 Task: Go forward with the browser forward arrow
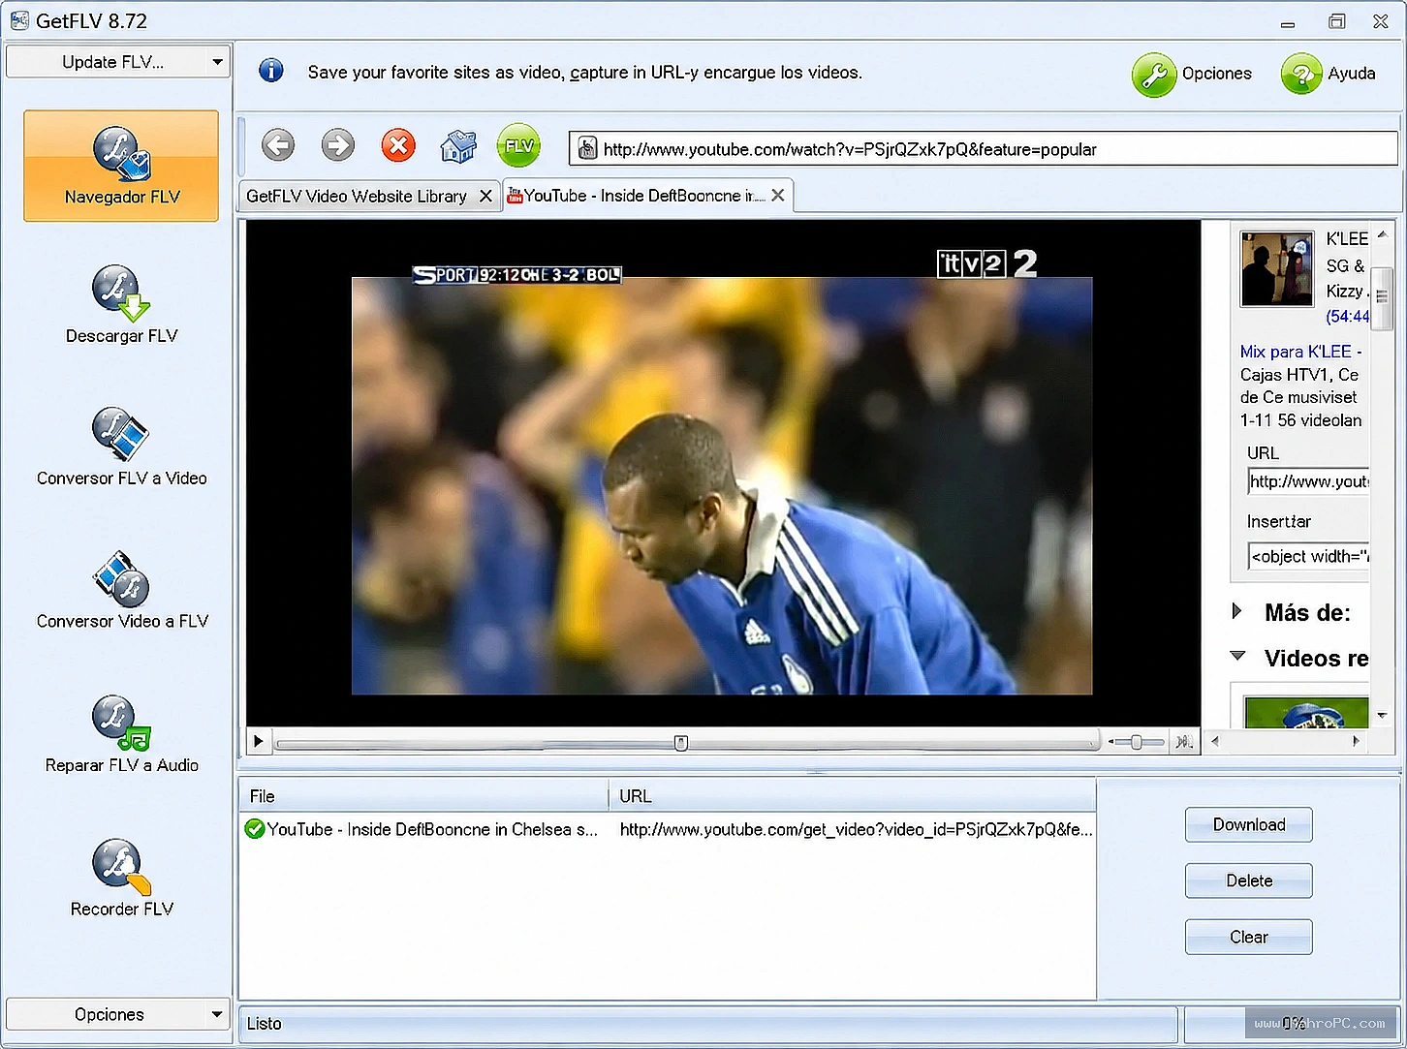[x=338, y=146]
